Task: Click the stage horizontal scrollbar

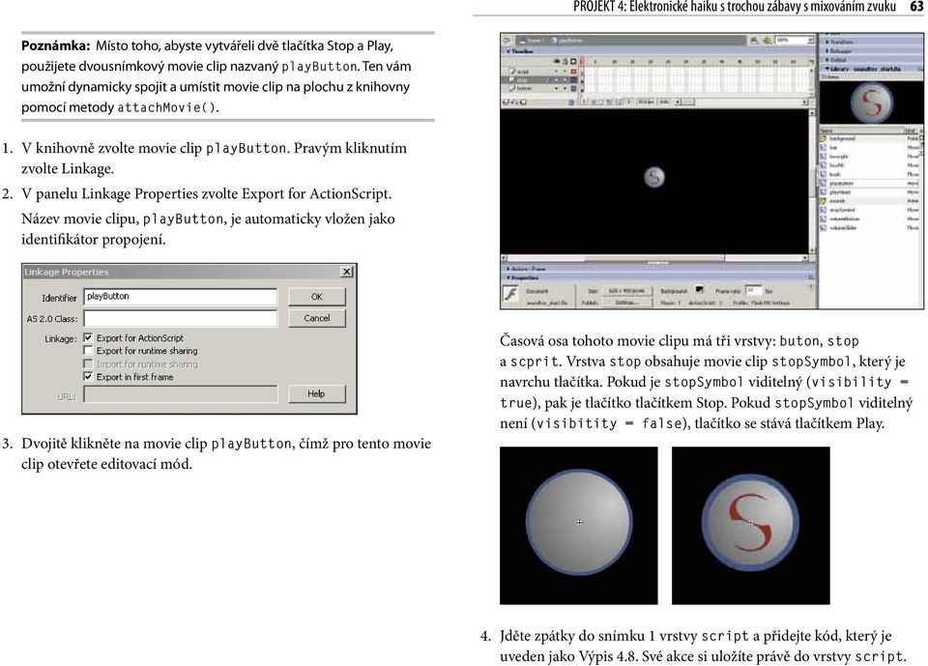Action: [x=654, y=258]
